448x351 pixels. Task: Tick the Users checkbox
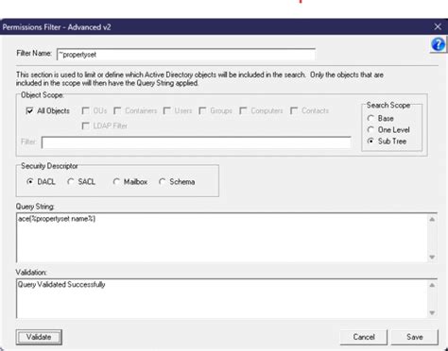click(x=167, y=110)
